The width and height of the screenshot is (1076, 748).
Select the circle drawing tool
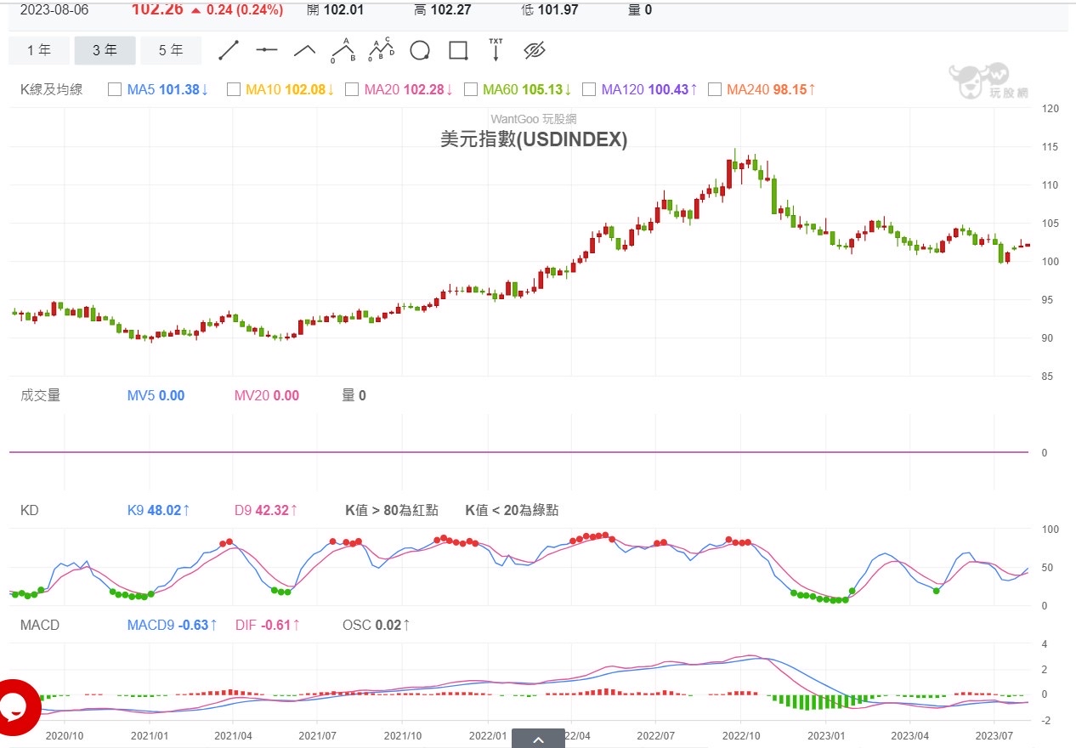click(420, 51)
